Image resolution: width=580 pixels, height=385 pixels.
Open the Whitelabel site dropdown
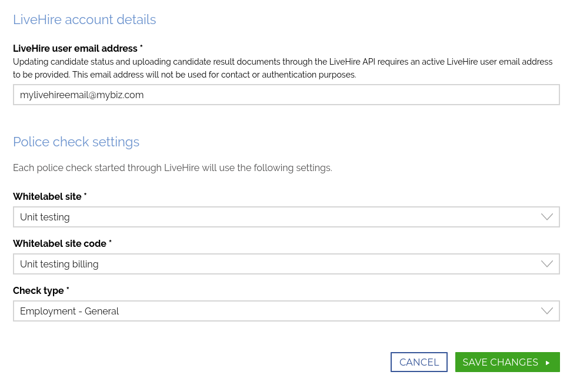click(x=286, y=217)
